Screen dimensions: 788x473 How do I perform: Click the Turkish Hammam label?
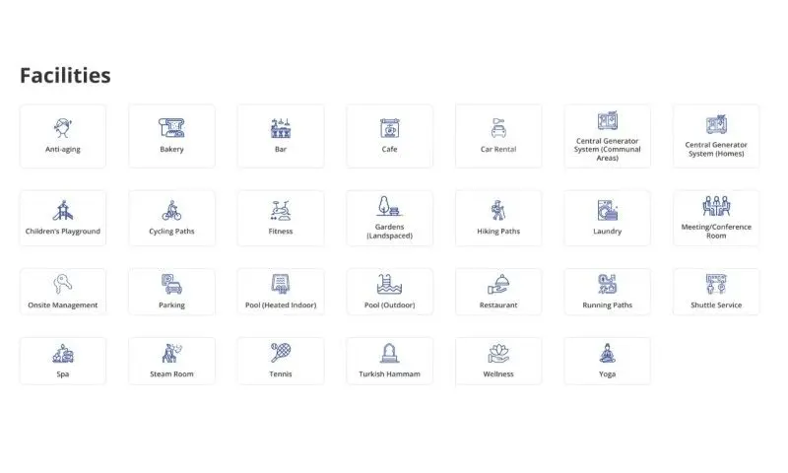tap(389, 374)
